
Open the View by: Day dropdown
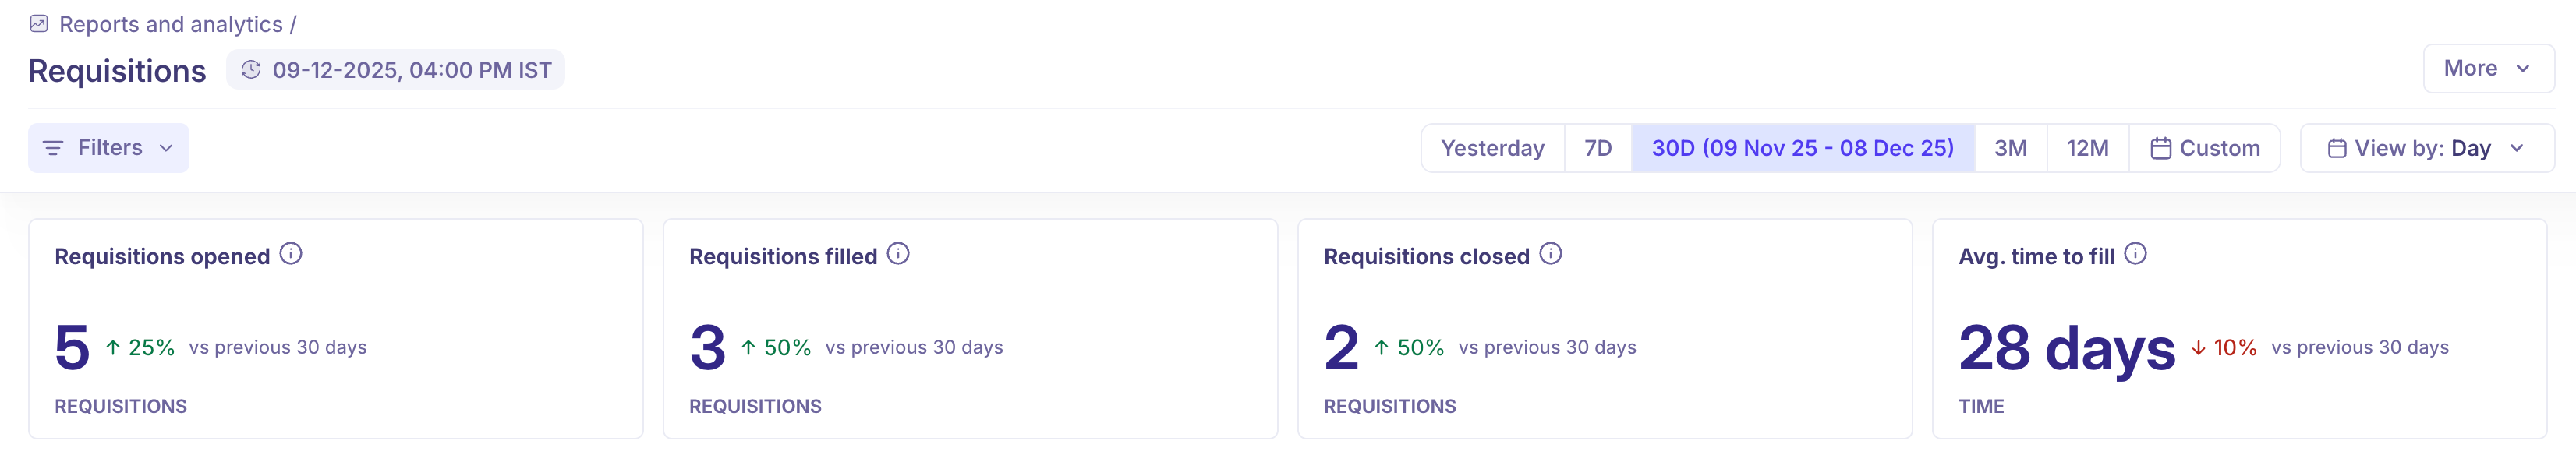click(2426, 149)
